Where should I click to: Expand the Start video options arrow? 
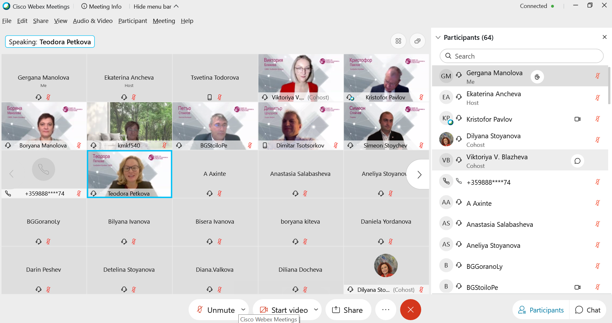(316, 310)
